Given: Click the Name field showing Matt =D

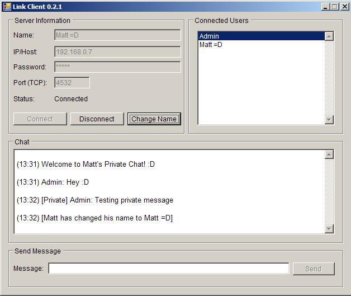Looking at the screenshot, I should click(117, 35).
